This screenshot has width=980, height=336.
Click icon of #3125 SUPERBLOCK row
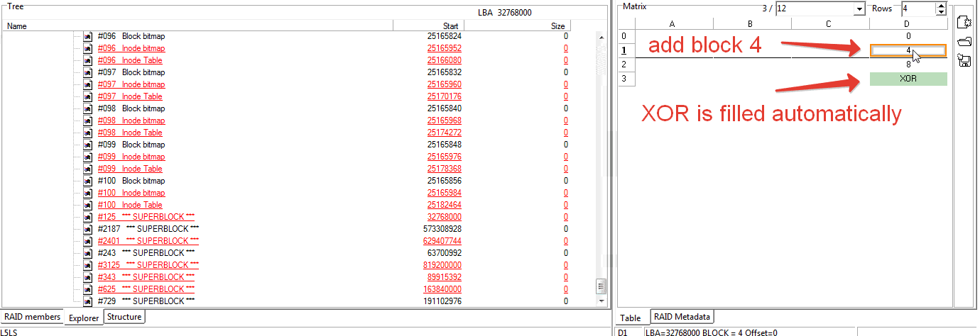pyautogui.click(x=88, y=265)
